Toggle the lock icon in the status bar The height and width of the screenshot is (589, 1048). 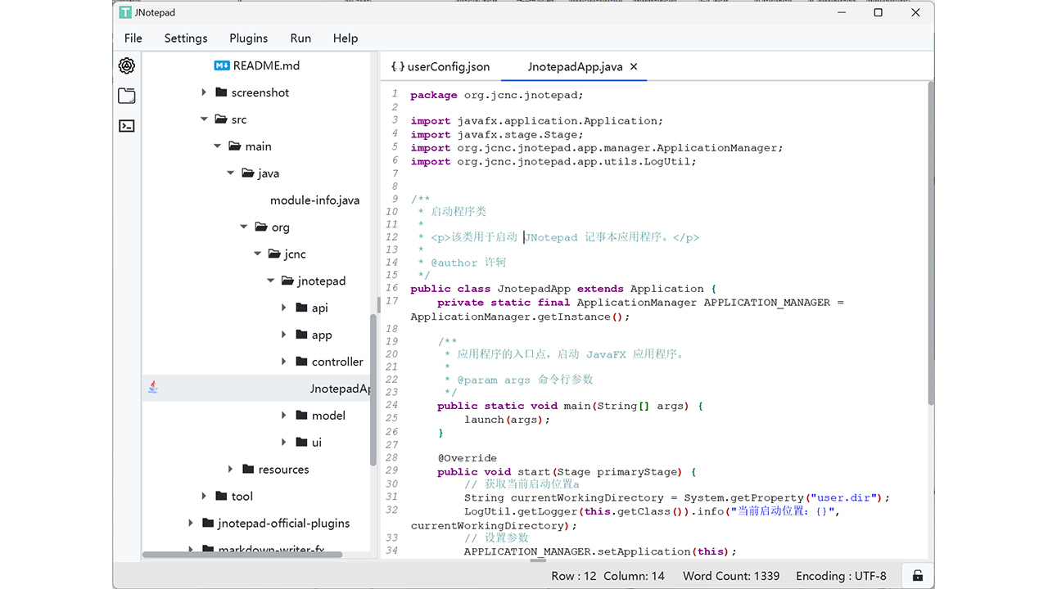(917, 575)
